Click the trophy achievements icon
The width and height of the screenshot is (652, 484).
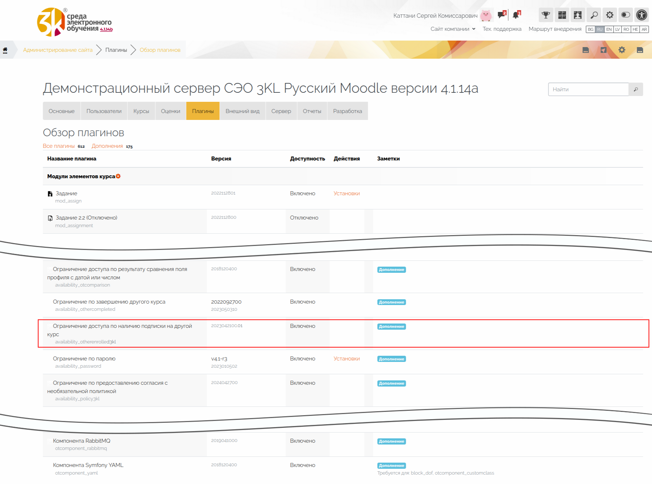[x=546, y=15]
